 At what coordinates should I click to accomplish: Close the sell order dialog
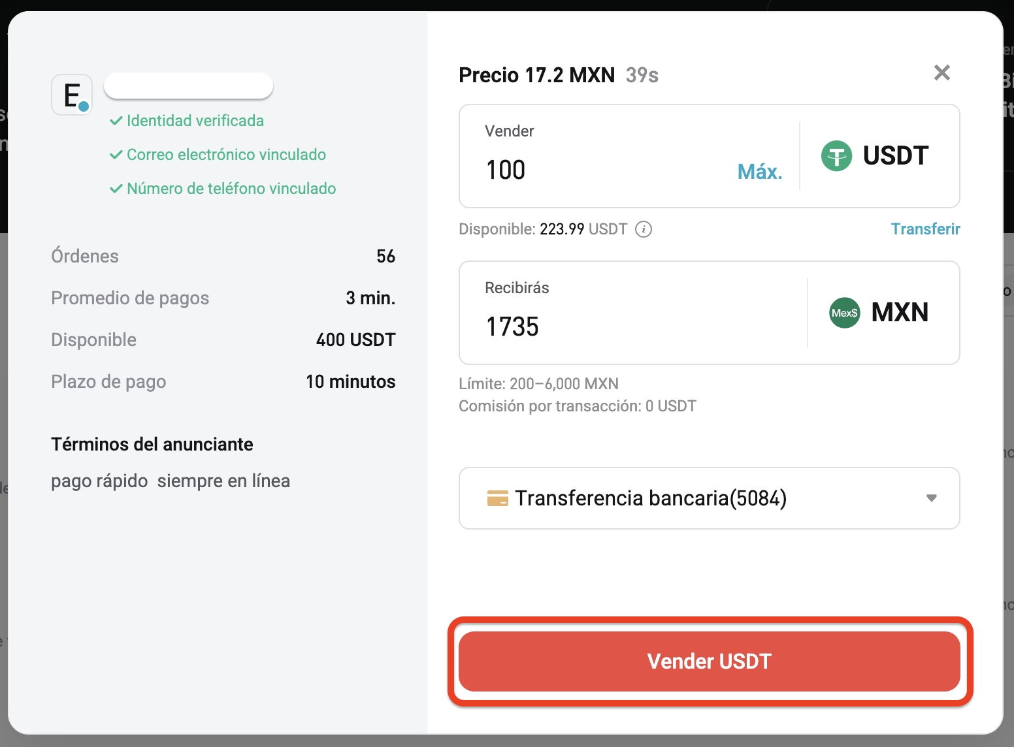[941, 72]
